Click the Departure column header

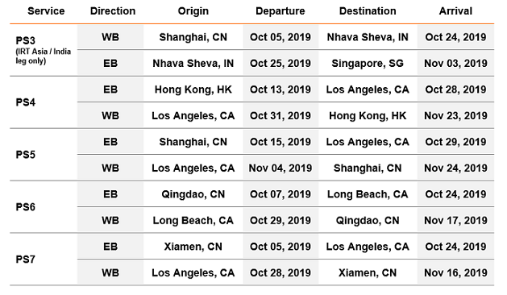(x=280, y=11)
